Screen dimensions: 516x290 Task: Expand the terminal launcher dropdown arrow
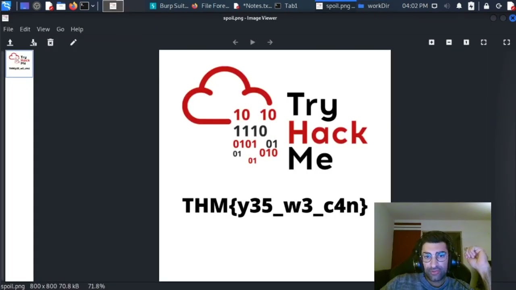pos(93,6)
